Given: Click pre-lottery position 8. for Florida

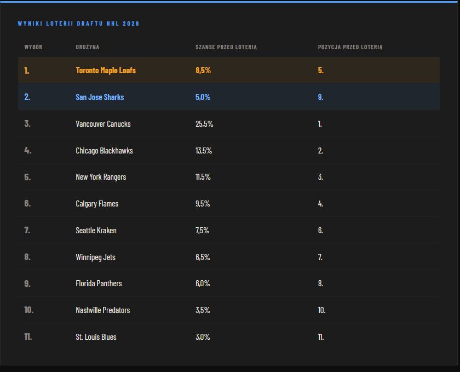Looking at the screenshot, I should pos(321,284).
